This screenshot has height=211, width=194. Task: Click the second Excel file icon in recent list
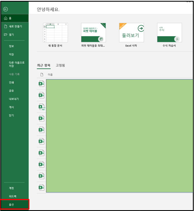pos(42,95)
